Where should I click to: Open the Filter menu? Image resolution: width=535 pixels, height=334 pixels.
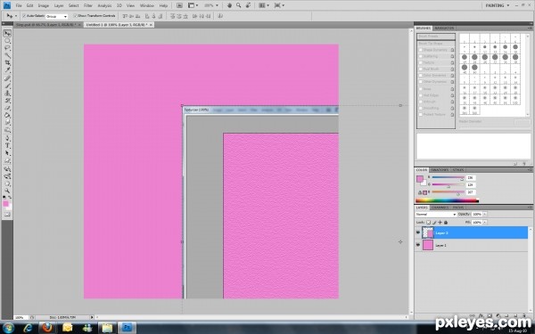pyautogui.click(x=88, y=6)
